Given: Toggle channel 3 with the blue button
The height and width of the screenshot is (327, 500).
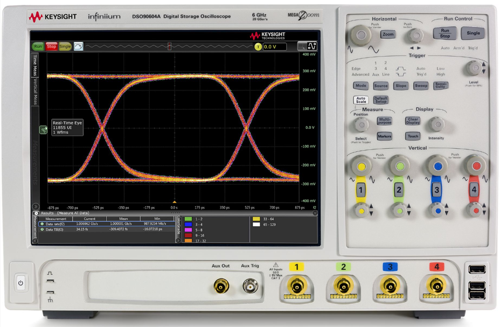Looking at the screenshot, I should [x=436, y=190].
